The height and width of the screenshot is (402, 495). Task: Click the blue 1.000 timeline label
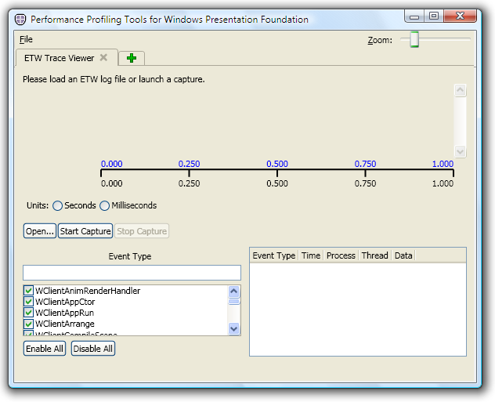443,164
